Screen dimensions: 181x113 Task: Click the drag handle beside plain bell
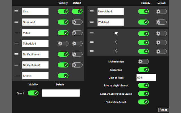point(92,42)
